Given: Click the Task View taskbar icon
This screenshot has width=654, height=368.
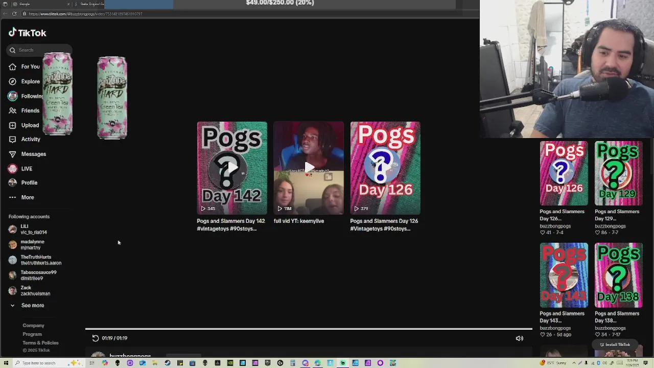Looking at the screenshot, I should point(92,363).
